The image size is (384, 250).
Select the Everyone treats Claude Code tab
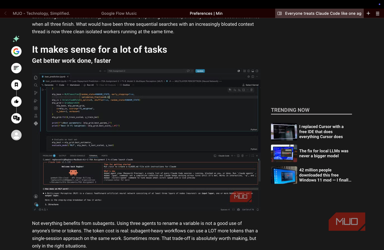[x=320, y=13]
